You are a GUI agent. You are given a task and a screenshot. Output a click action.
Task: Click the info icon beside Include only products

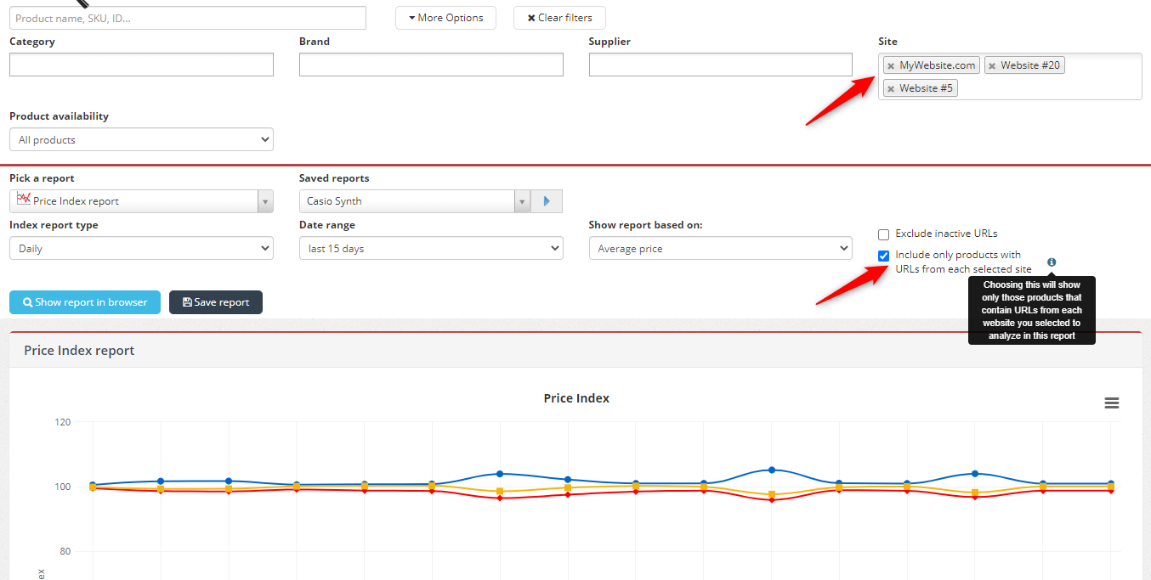pos(1052,262)
